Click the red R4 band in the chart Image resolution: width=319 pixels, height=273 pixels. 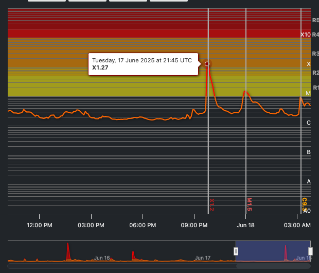point(154,34)
